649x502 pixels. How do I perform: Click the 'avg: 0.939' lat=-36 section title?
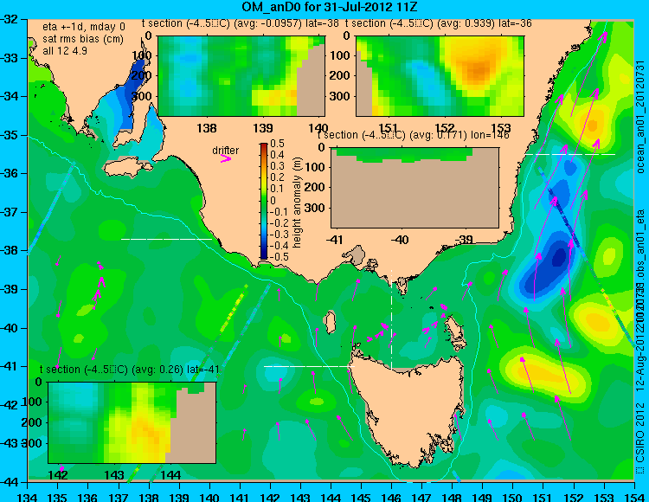(x=439, y=23)
